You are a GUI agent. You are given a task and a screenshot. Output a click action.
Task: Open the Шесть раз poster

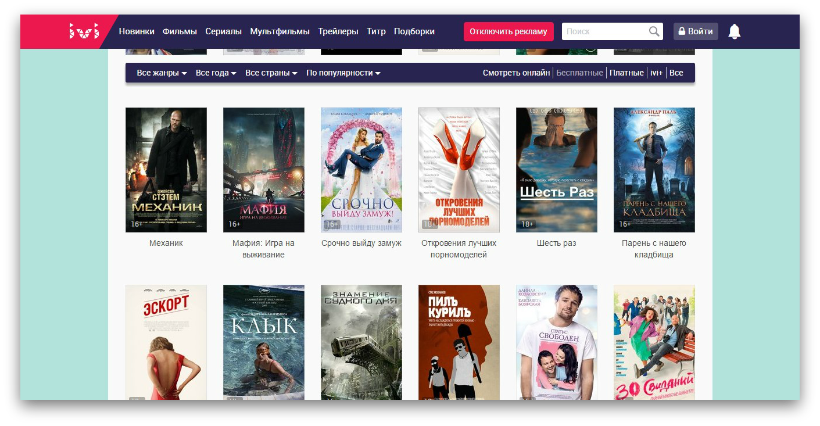click(557, 170)
